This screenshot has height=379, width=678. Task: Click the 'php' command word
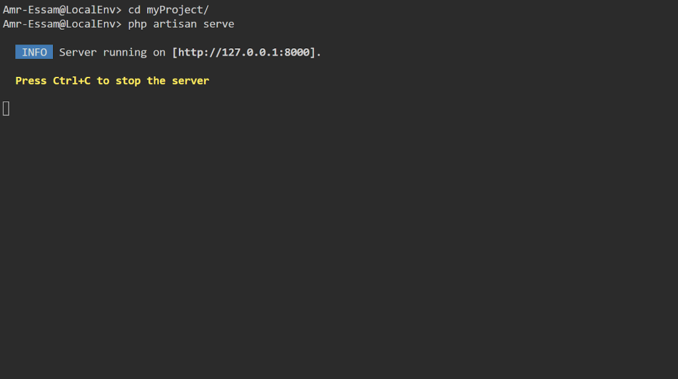[137, 24]
